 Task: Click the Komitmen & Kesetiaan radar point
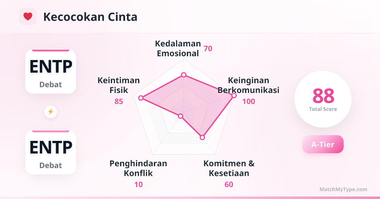[203, 137]
